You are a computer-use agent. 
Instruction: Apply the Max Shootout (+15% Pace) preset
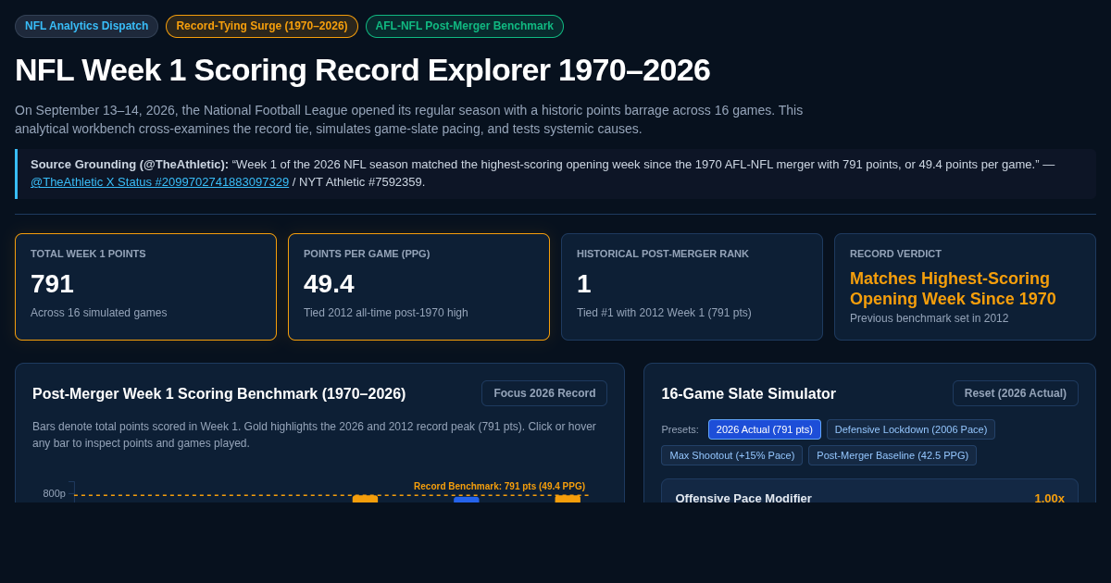click(731, 455)
